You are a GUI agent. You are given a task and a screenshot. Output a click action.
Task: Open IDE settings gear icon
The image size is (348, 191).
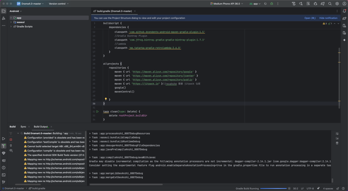(337, 4)
